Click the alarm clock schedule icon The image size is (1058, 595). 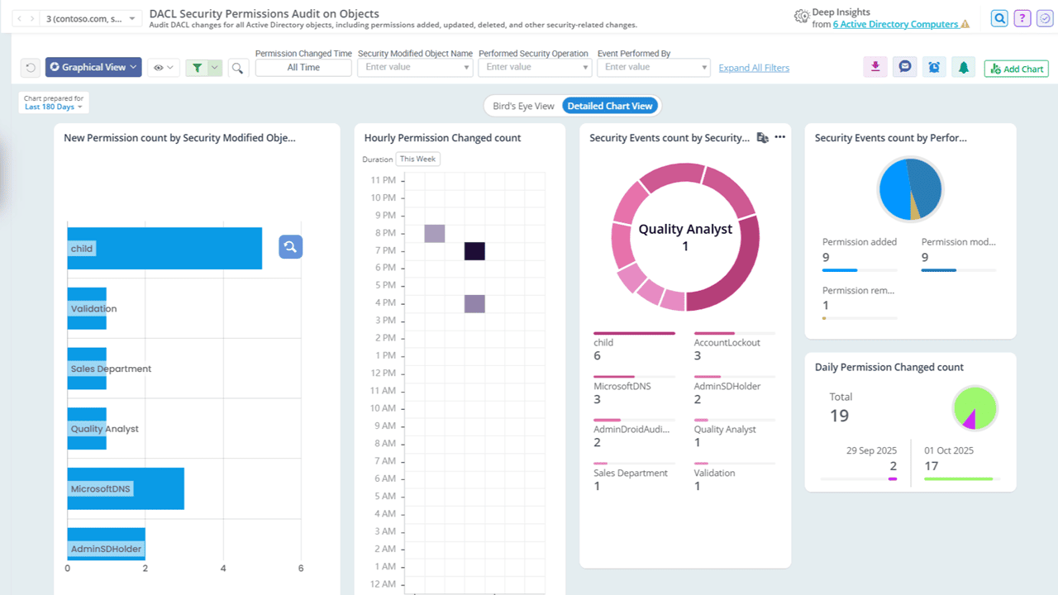pos(934,68)
